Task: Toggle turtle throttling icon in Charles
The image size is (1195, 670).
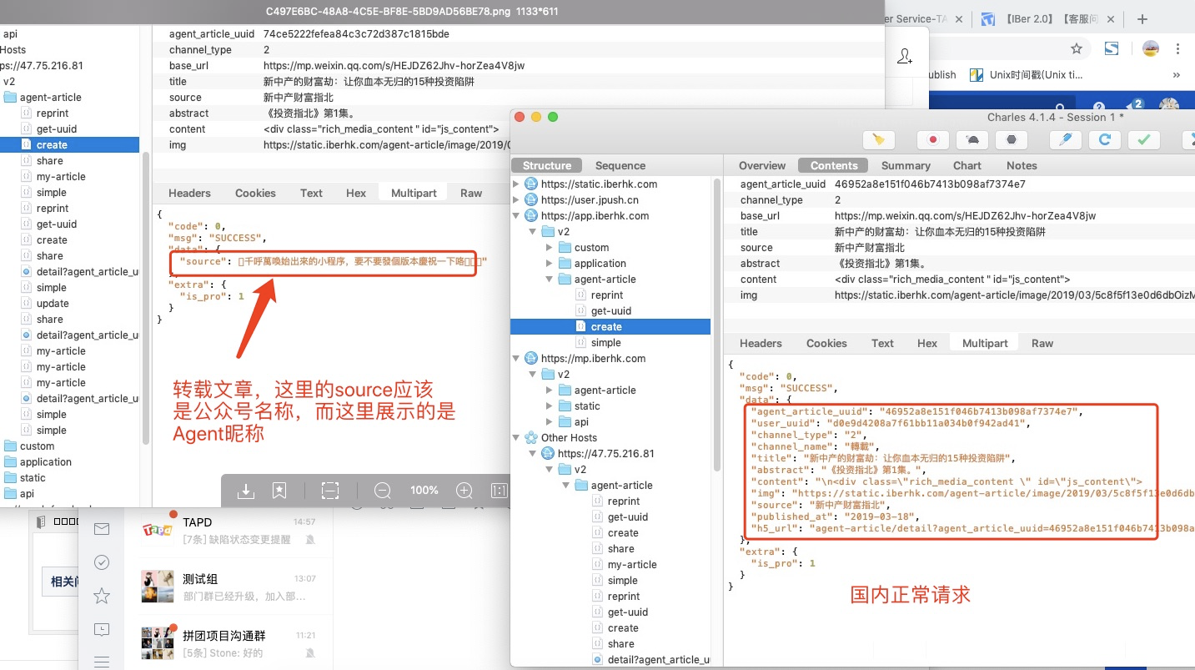Action: (972, 139)
